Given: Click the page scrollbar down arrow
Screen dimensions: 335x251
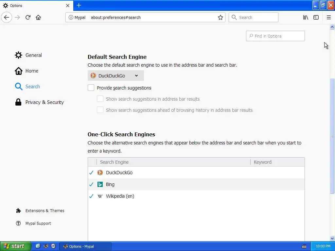Looking at the screenshot, I should coord(332,238).
